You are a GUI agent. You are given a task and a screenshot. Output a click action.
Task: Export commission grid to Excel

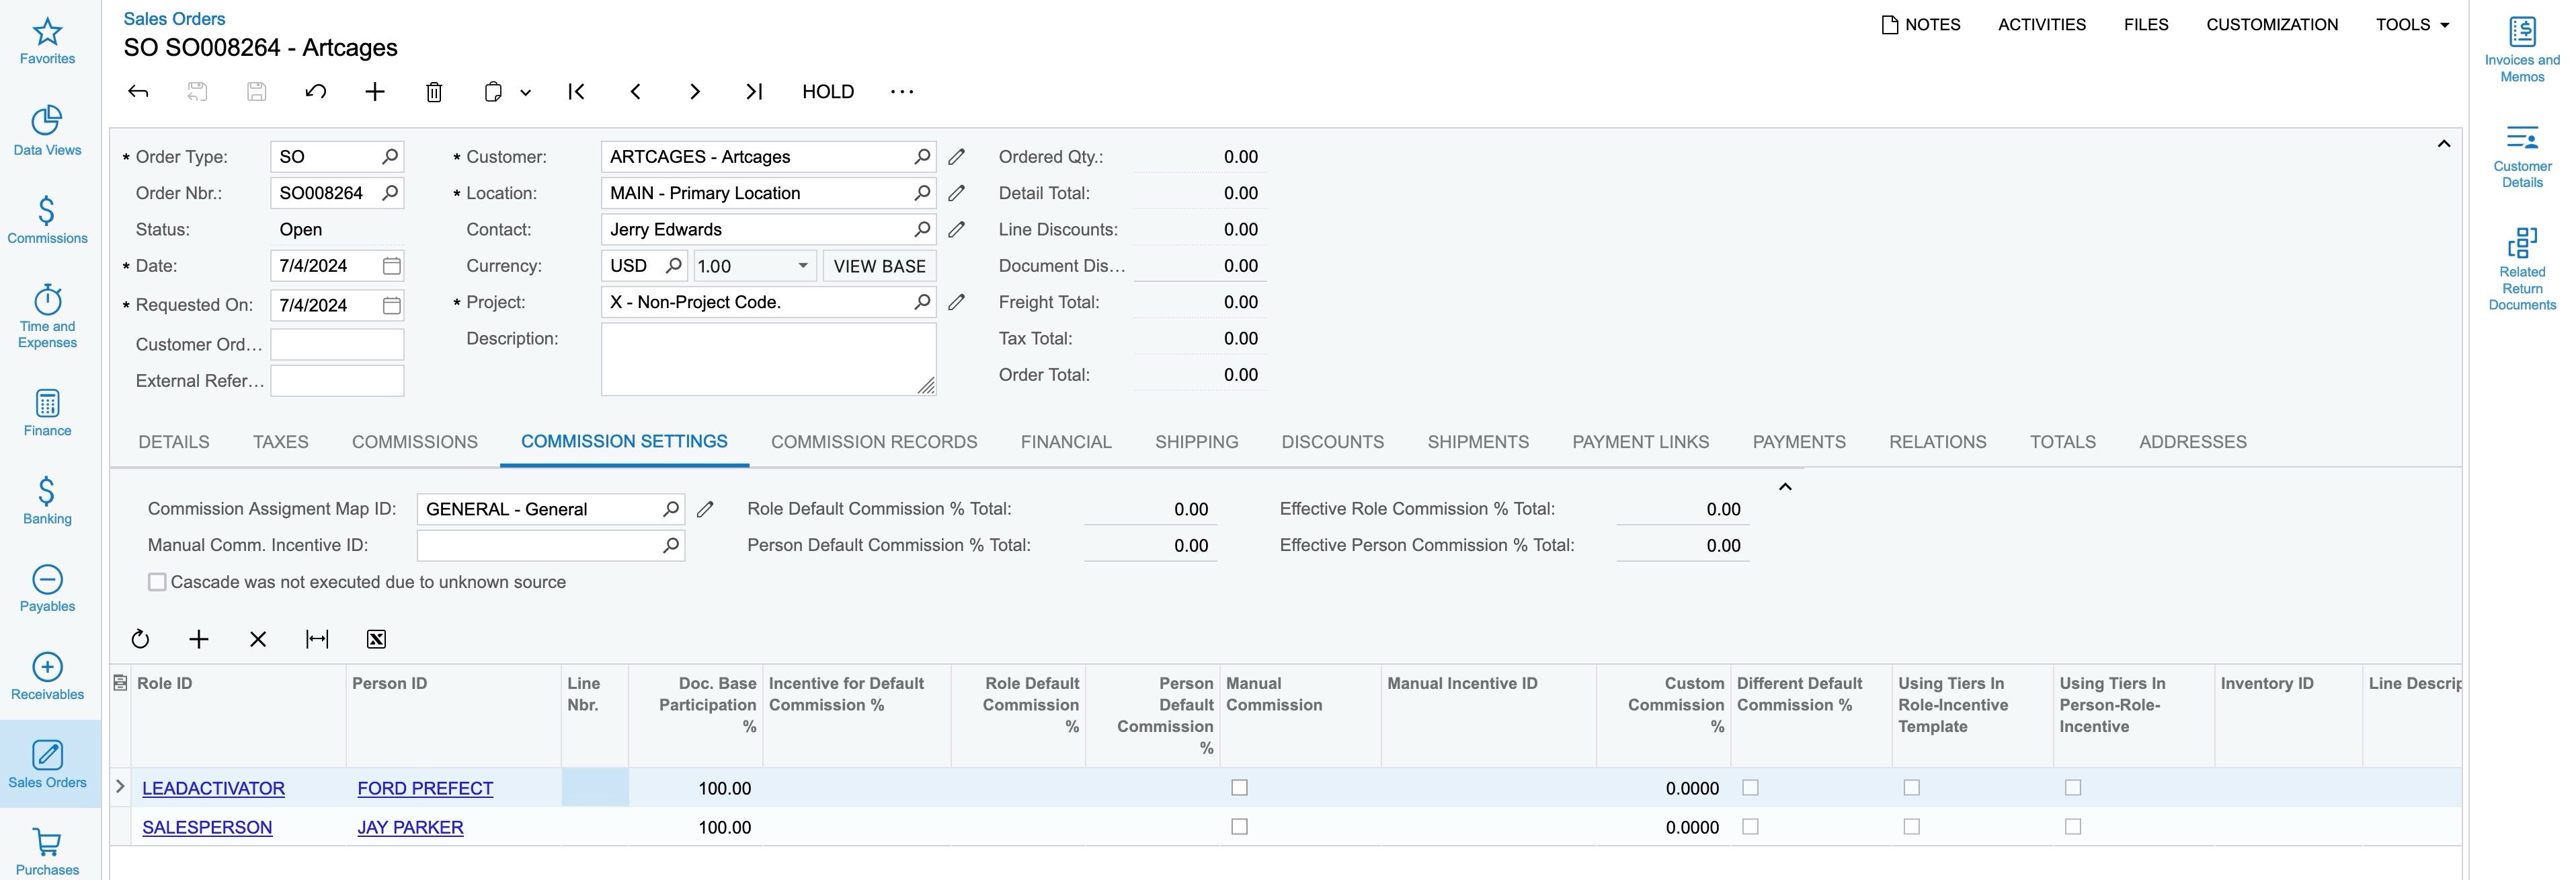click(376, 638)
